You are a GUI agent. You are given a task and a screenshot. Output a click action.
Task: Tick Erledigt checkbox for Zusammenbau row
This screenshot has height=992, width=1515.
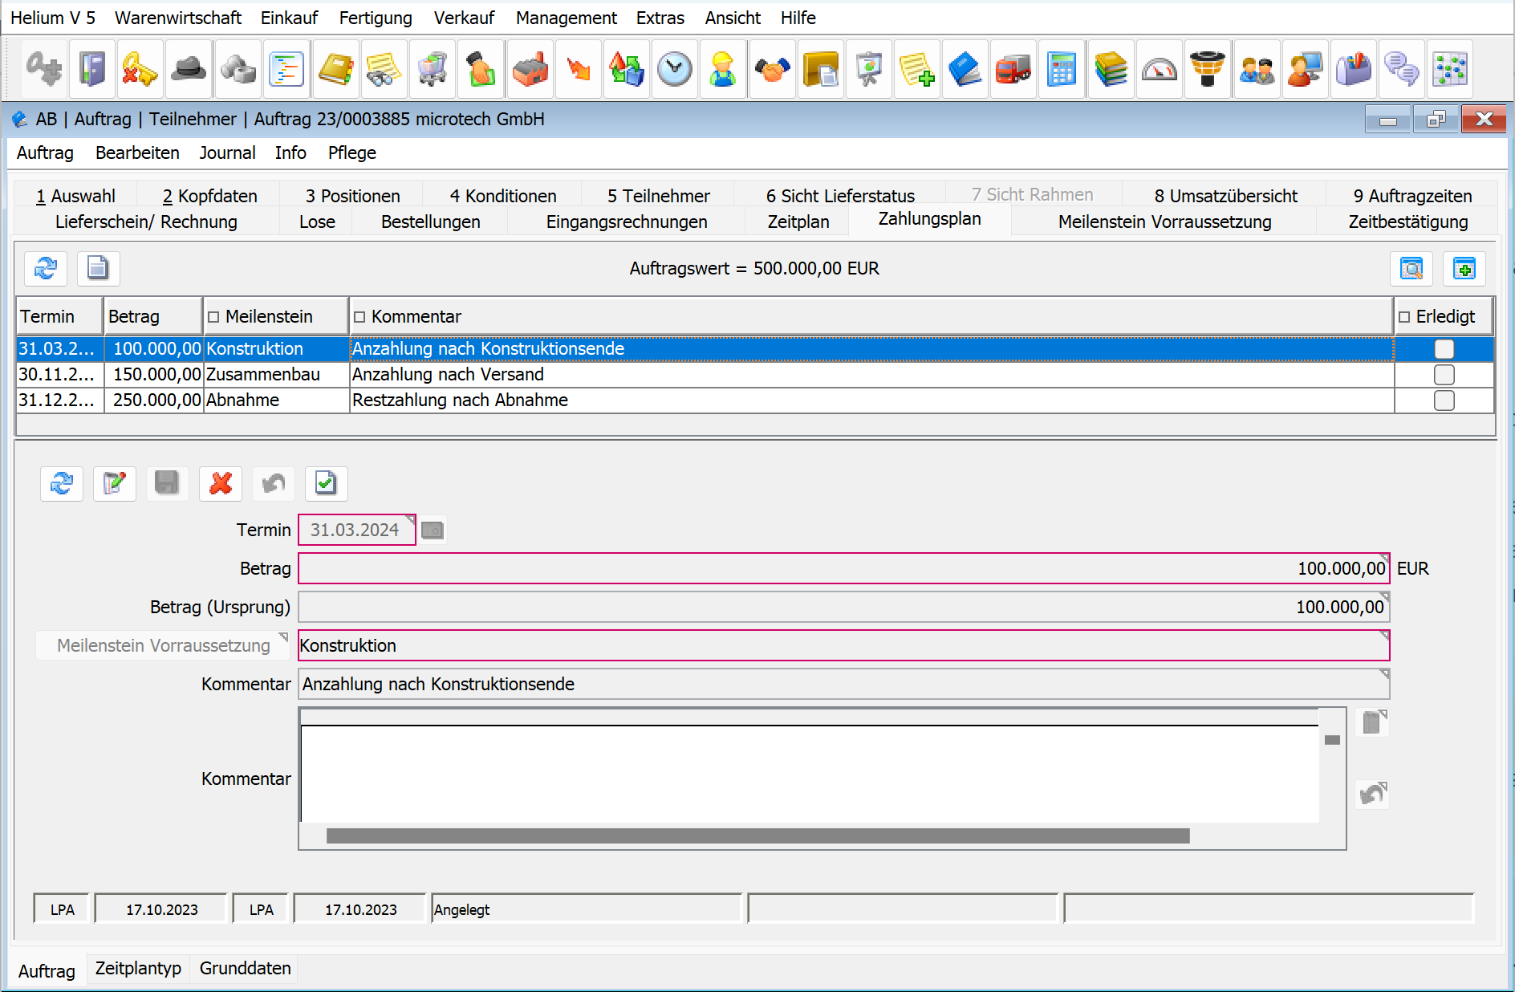[1444, 375]
